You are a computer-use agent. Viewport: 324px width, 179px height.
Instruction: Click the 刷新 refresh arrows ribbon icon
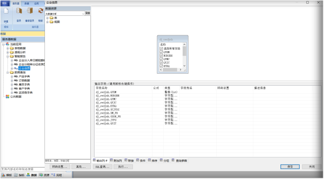pyautogui.click(x=40, y=11)
